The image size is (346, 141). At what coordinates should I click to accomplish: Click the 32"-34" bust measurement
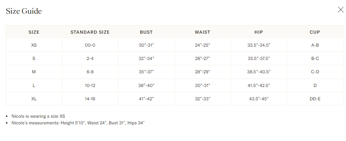pyautogui.click(x=146, y=58)
